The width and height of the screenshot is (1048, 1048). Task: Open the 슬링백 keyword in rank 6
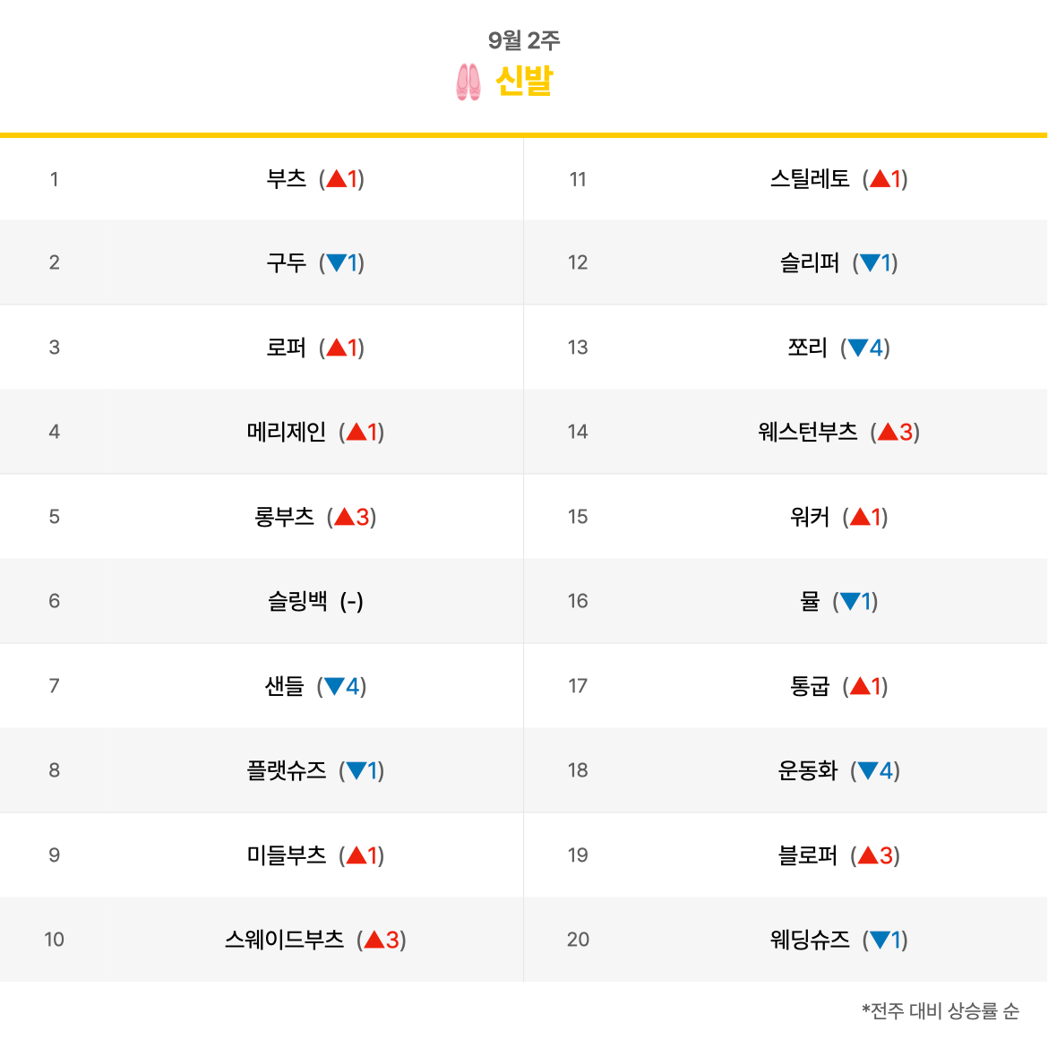click(x=297, y=601)
